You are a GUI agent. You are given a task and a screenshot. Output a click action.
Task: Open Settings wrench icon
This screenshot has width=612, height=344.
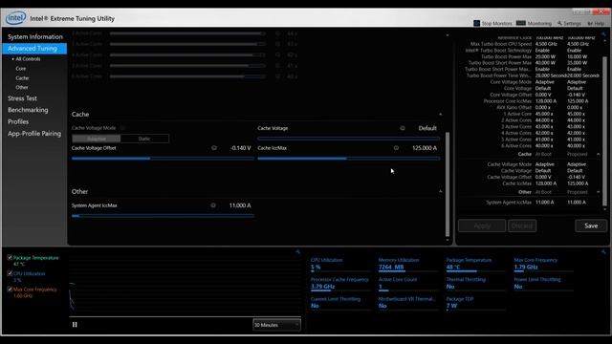point(559,23)
